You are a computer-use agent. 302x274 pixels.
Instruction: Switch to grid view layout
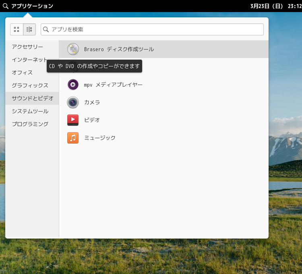tap(17, 29)
